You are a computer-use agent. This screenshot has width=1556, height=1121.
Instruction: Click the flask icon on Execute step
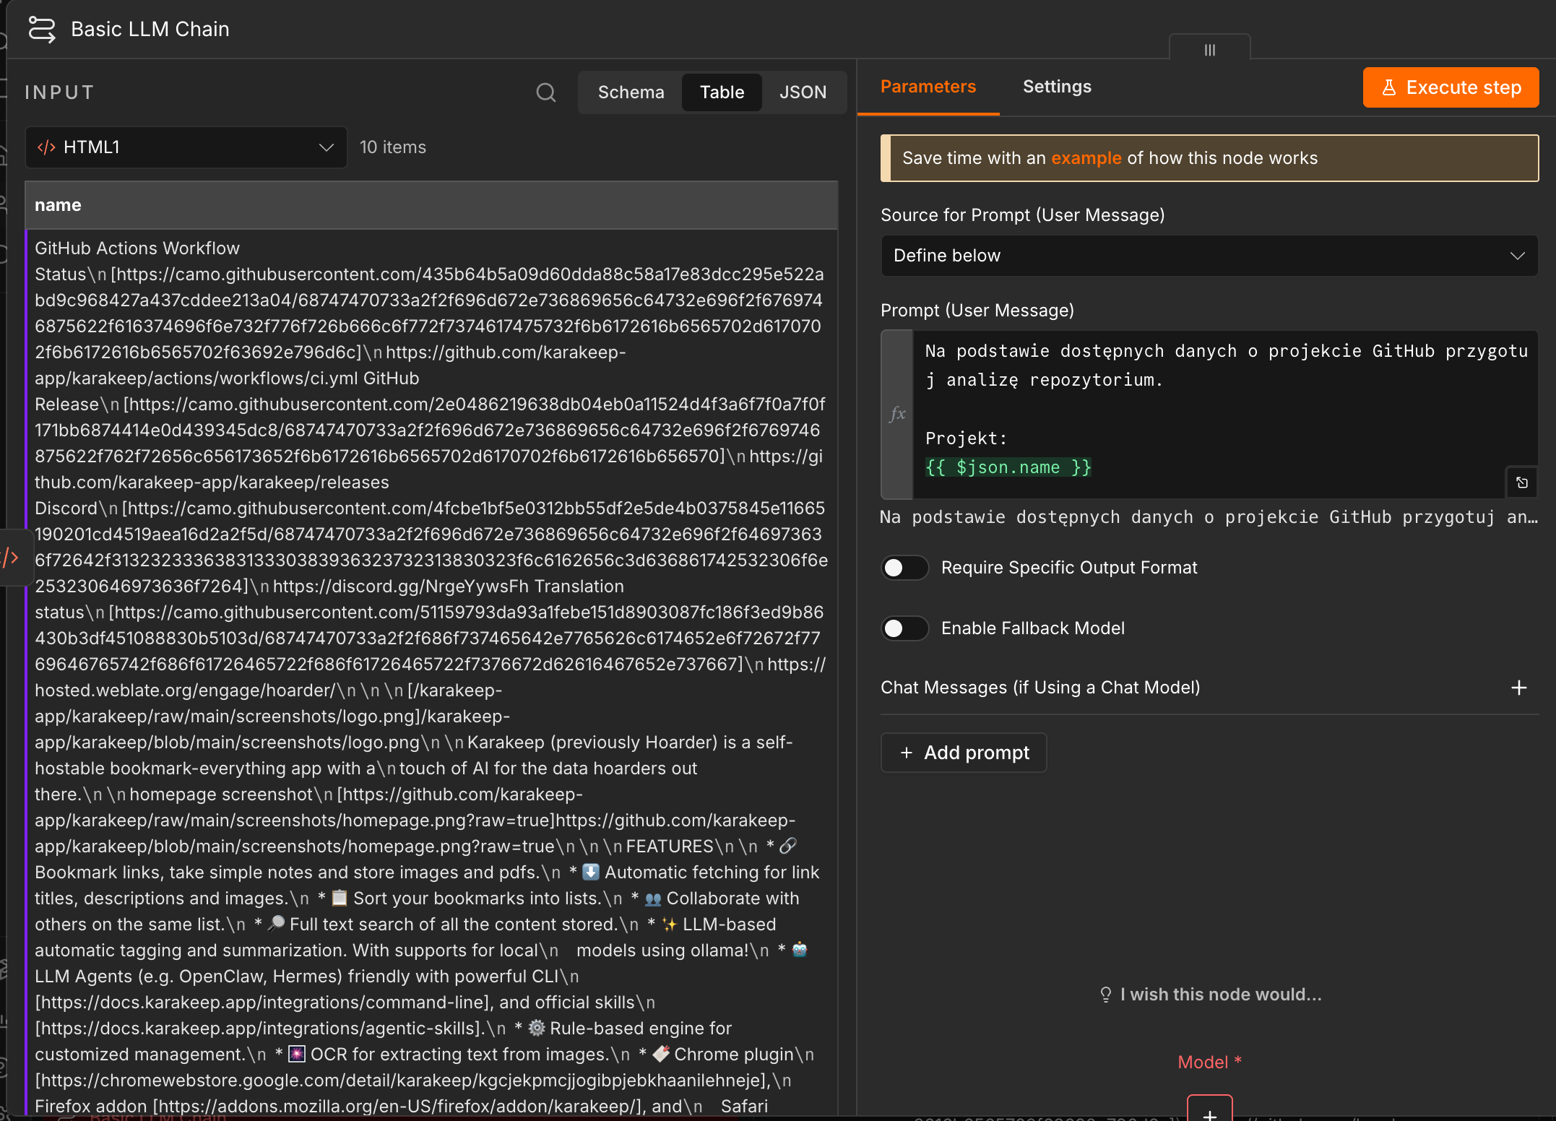click(x=1388, y=87)
